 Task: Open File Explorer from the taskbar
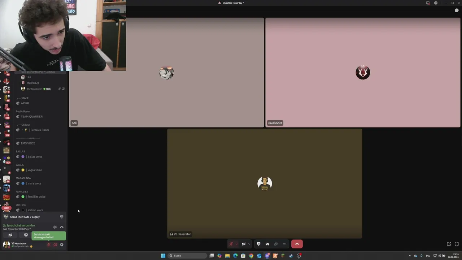(x=227, y=256)
